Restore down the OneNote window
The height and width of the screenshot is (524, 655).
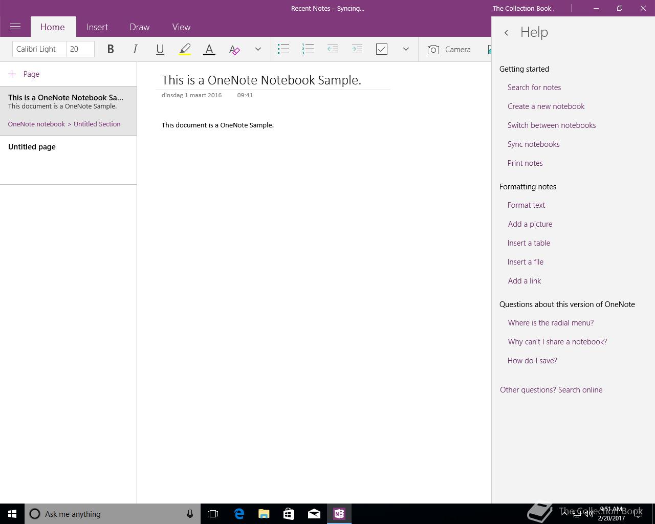pos(620,8)
